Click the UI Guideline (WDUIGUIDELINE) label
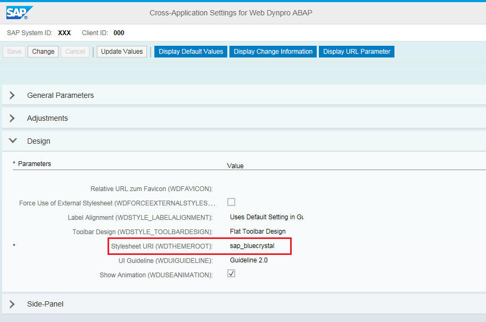Image resolution: width=486 pixels, height=322 pixels. point(166,261)
